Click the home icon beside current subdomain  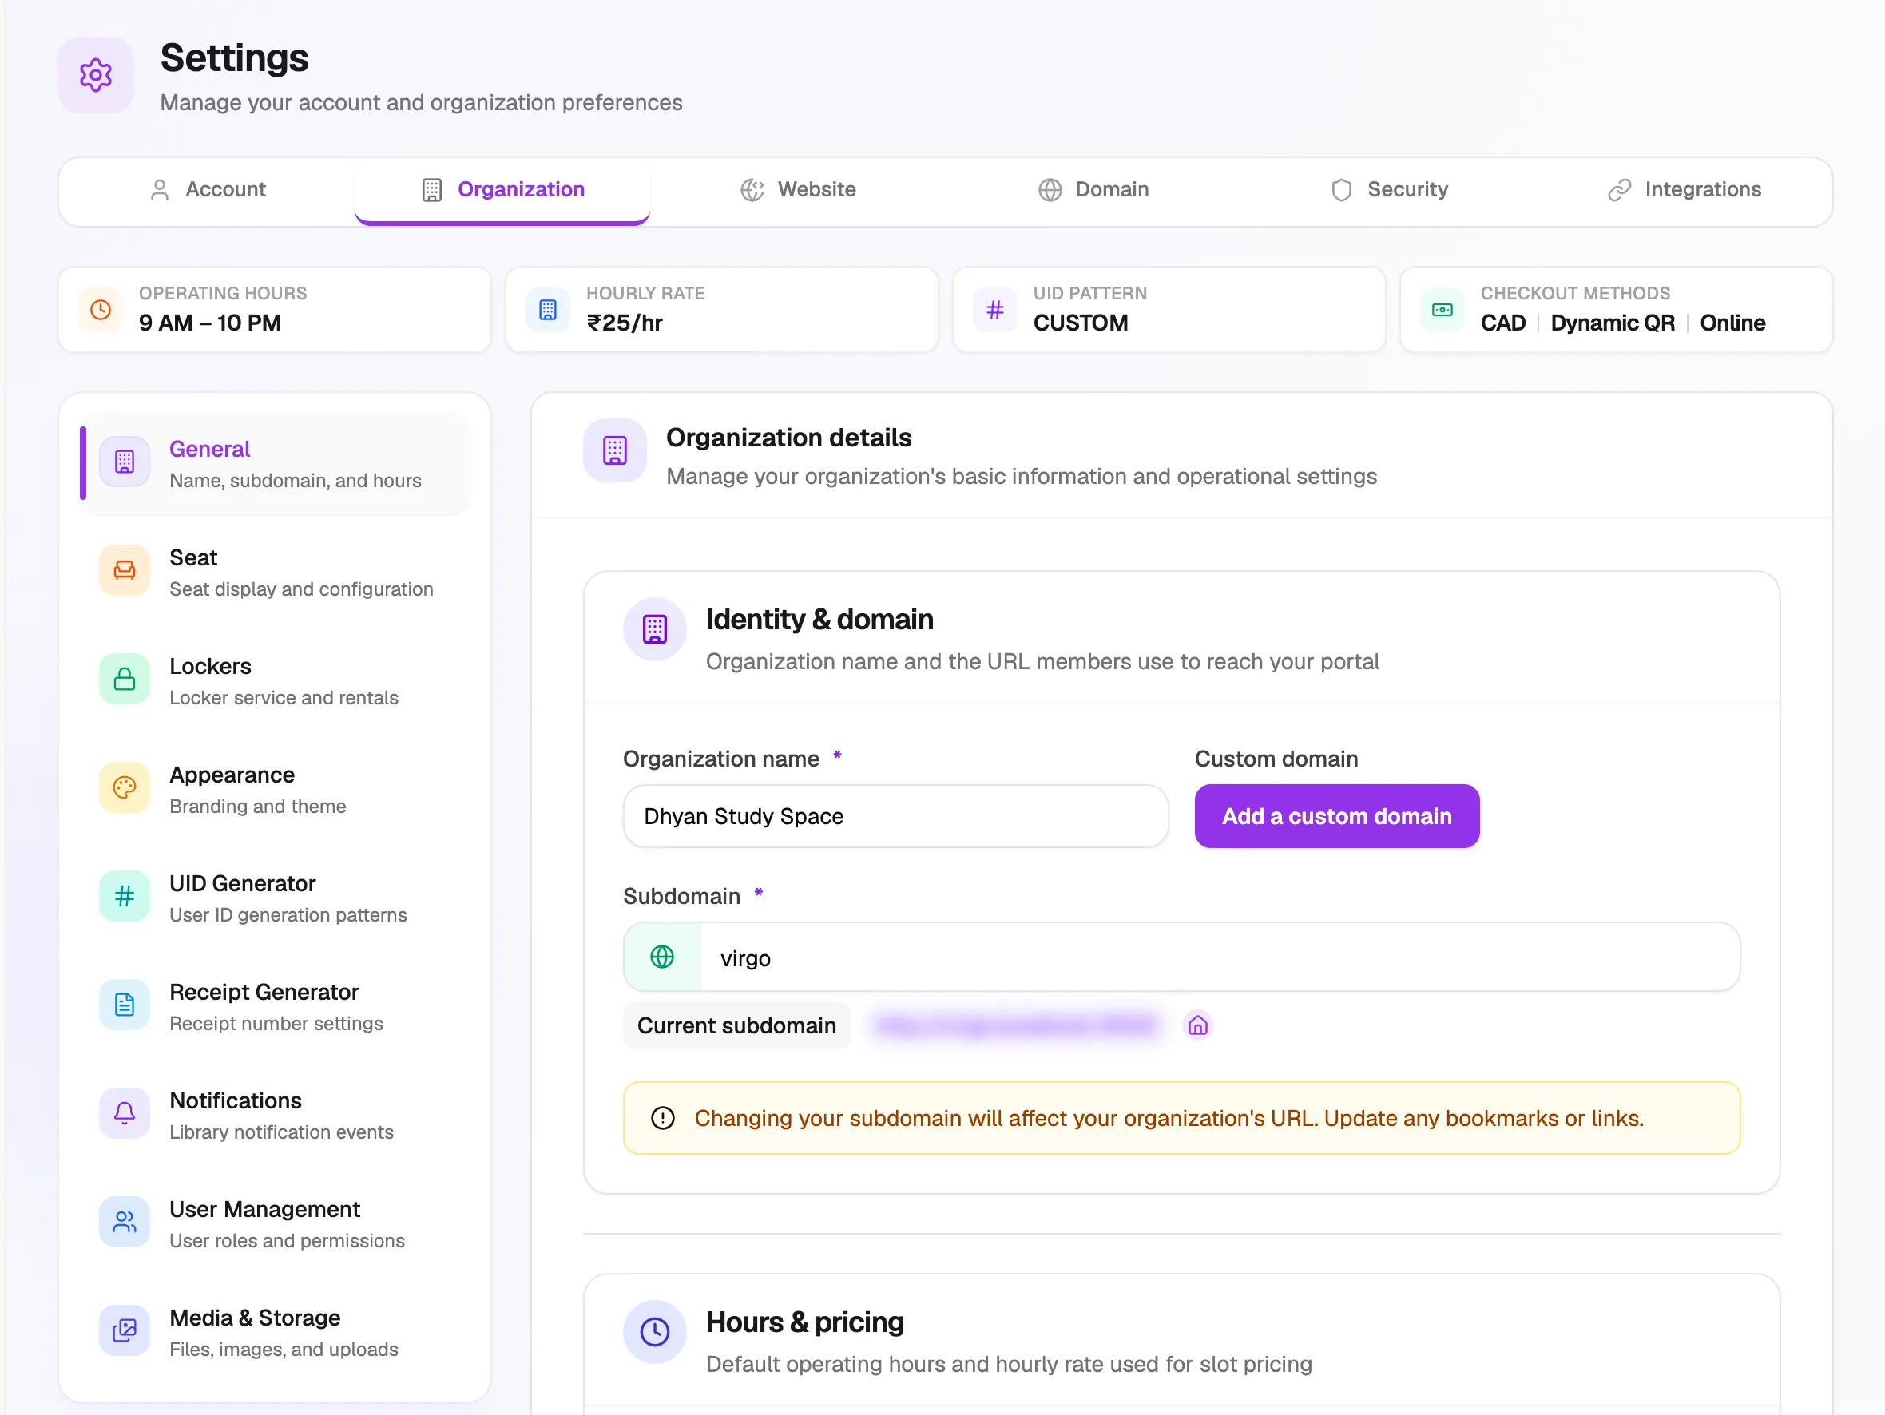point(1197,1025)
